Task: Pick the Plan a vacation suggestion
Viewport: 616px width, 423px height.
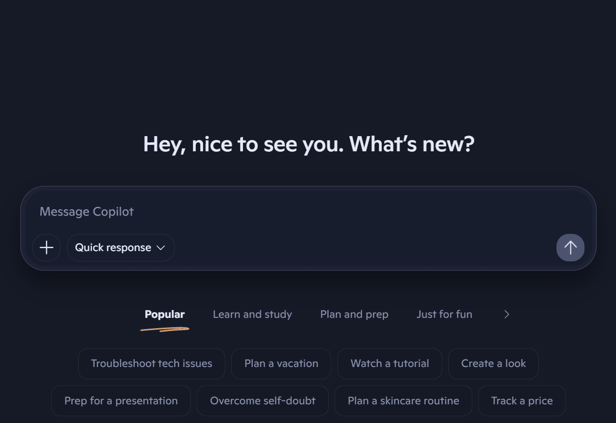Action: (x=281, y=364)
